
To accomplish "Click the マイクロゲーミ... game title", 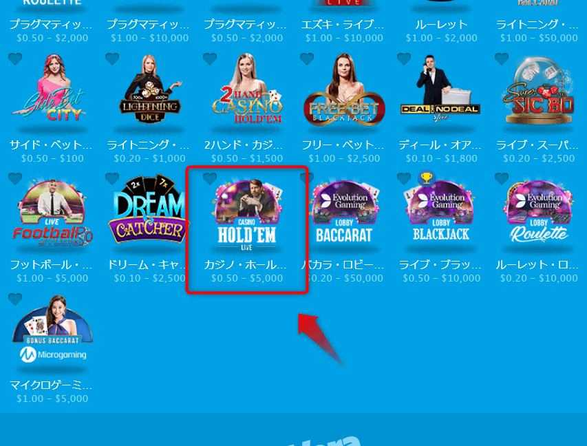I will 51,385.
